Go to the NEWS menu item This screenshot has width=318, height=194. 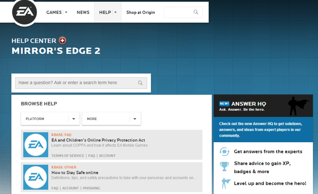[x=83, y=12]
